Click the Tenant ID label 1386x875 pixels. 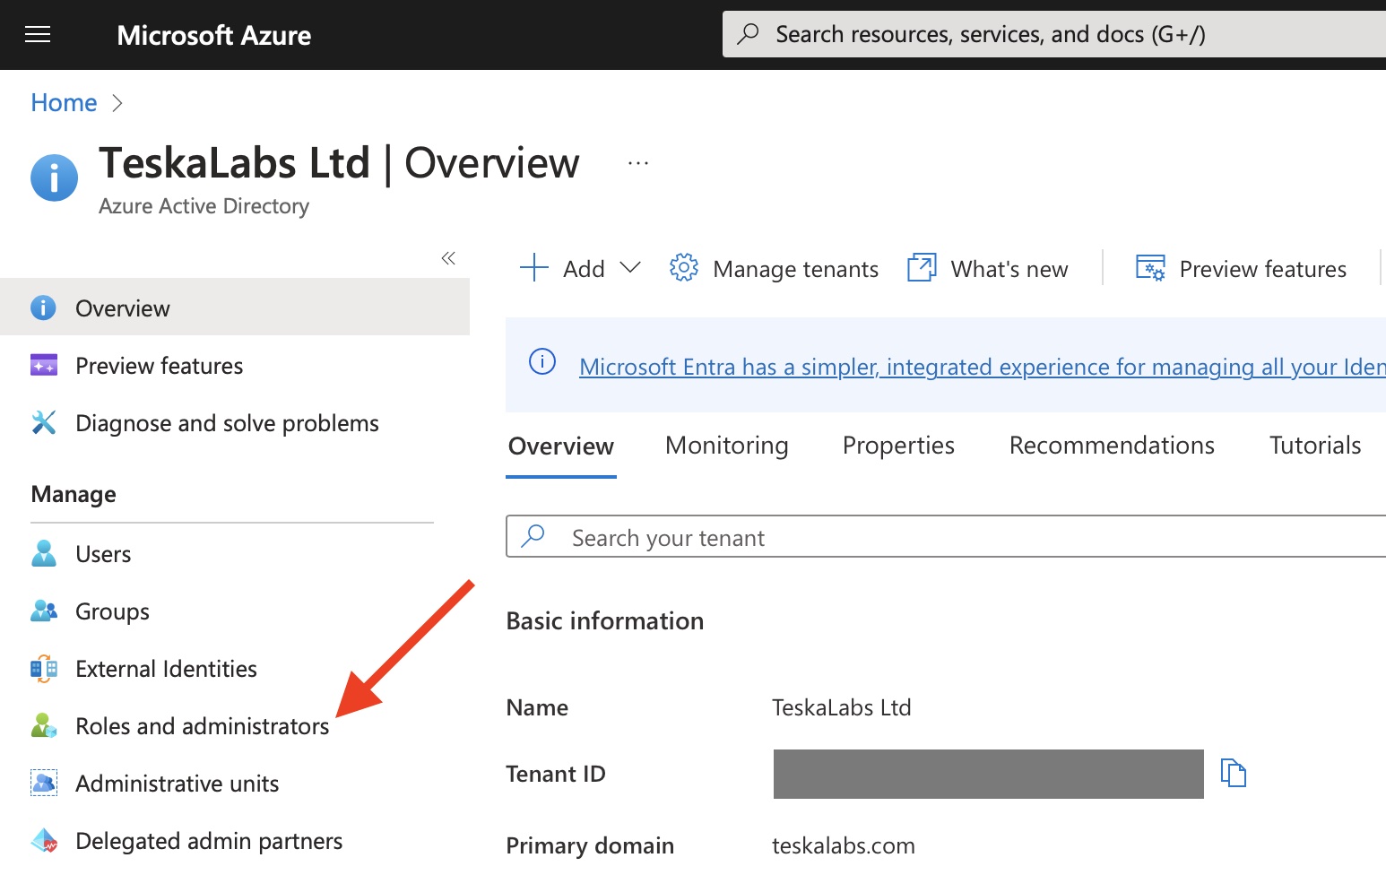coord(555,774)
